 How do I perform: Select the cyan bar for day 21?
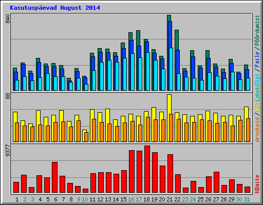(171, 69)
